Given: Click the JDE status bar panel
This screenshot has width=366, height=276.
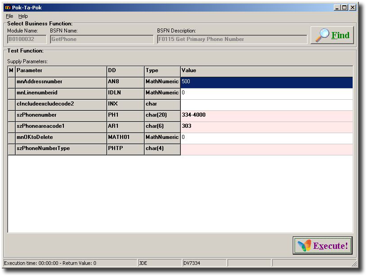Looking at the screenshot, I should coord(159,263).
